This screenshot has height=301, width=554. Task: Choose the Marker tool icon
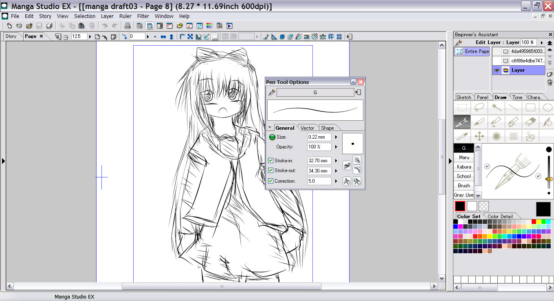pos(479,122)
